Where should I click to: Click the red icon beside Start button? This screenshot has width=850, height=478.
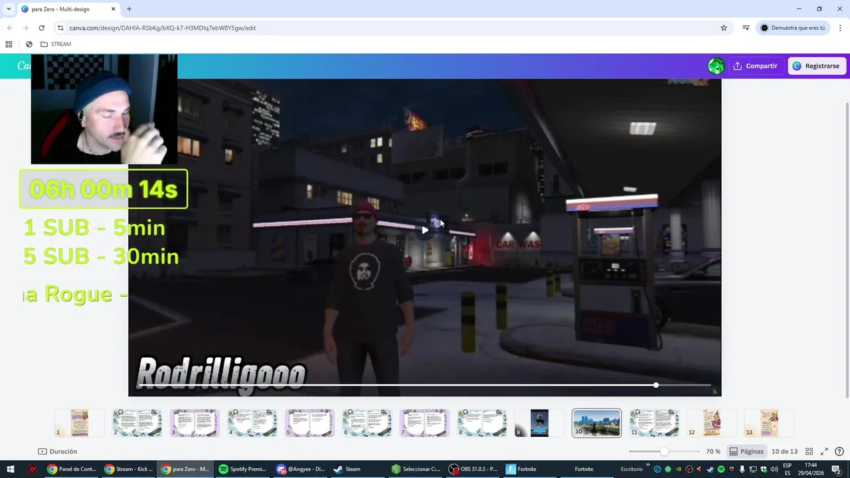click(x=32, y=469)
